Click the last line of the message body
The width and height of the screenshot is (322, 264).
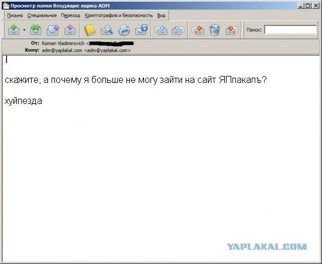(x=23, y=101)
